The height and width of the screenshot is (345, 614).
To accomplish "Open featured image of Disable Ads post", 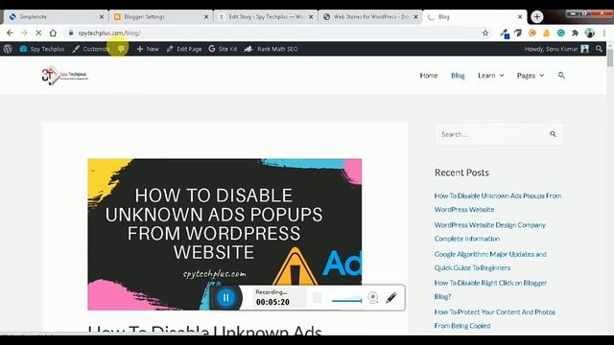I will 224,234.
